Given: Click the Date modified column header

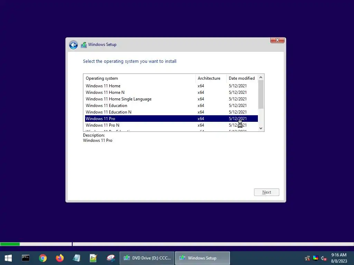Looking at the screenshot, I should click(242, 78).
